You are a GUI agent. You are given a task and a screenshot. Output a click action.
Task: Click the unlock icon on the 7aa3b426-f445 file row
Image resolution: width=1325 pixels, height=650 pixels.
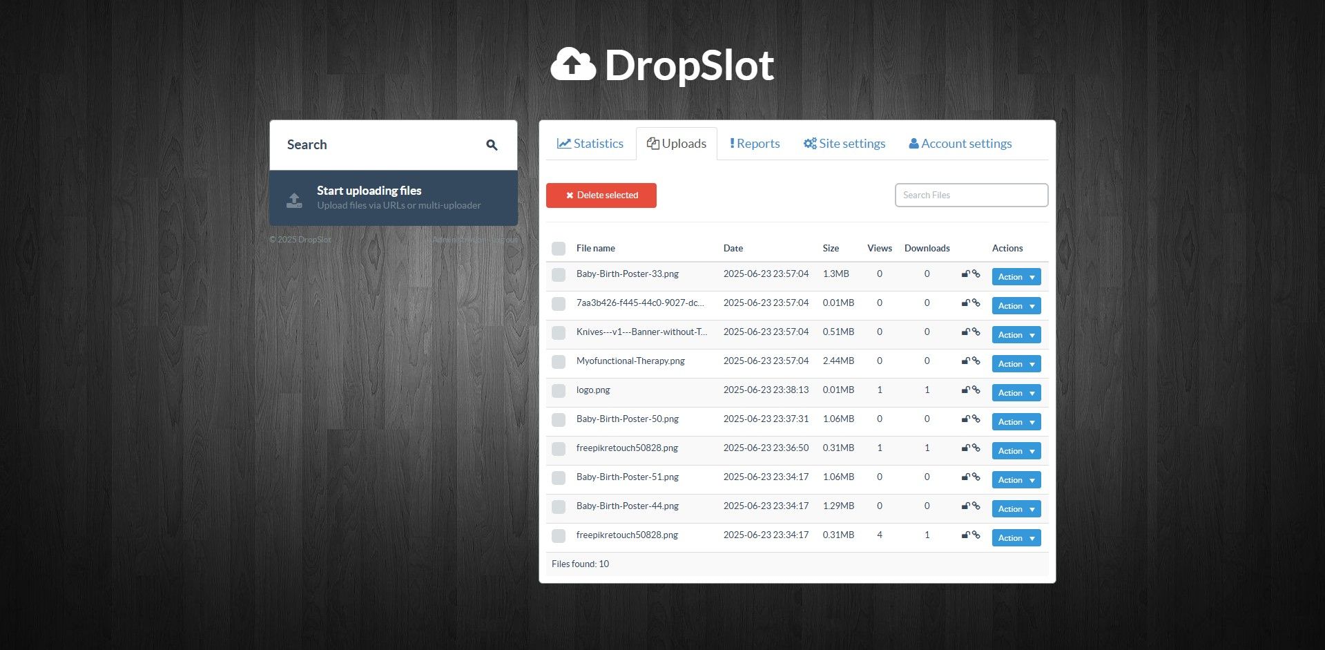pyautogui.click(x=966, y=303)
